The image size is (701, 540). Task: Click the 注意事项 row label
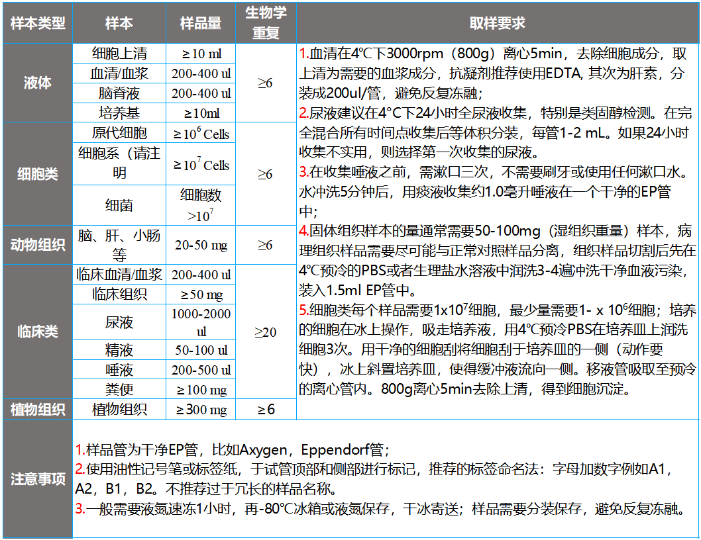pos(38,479)
